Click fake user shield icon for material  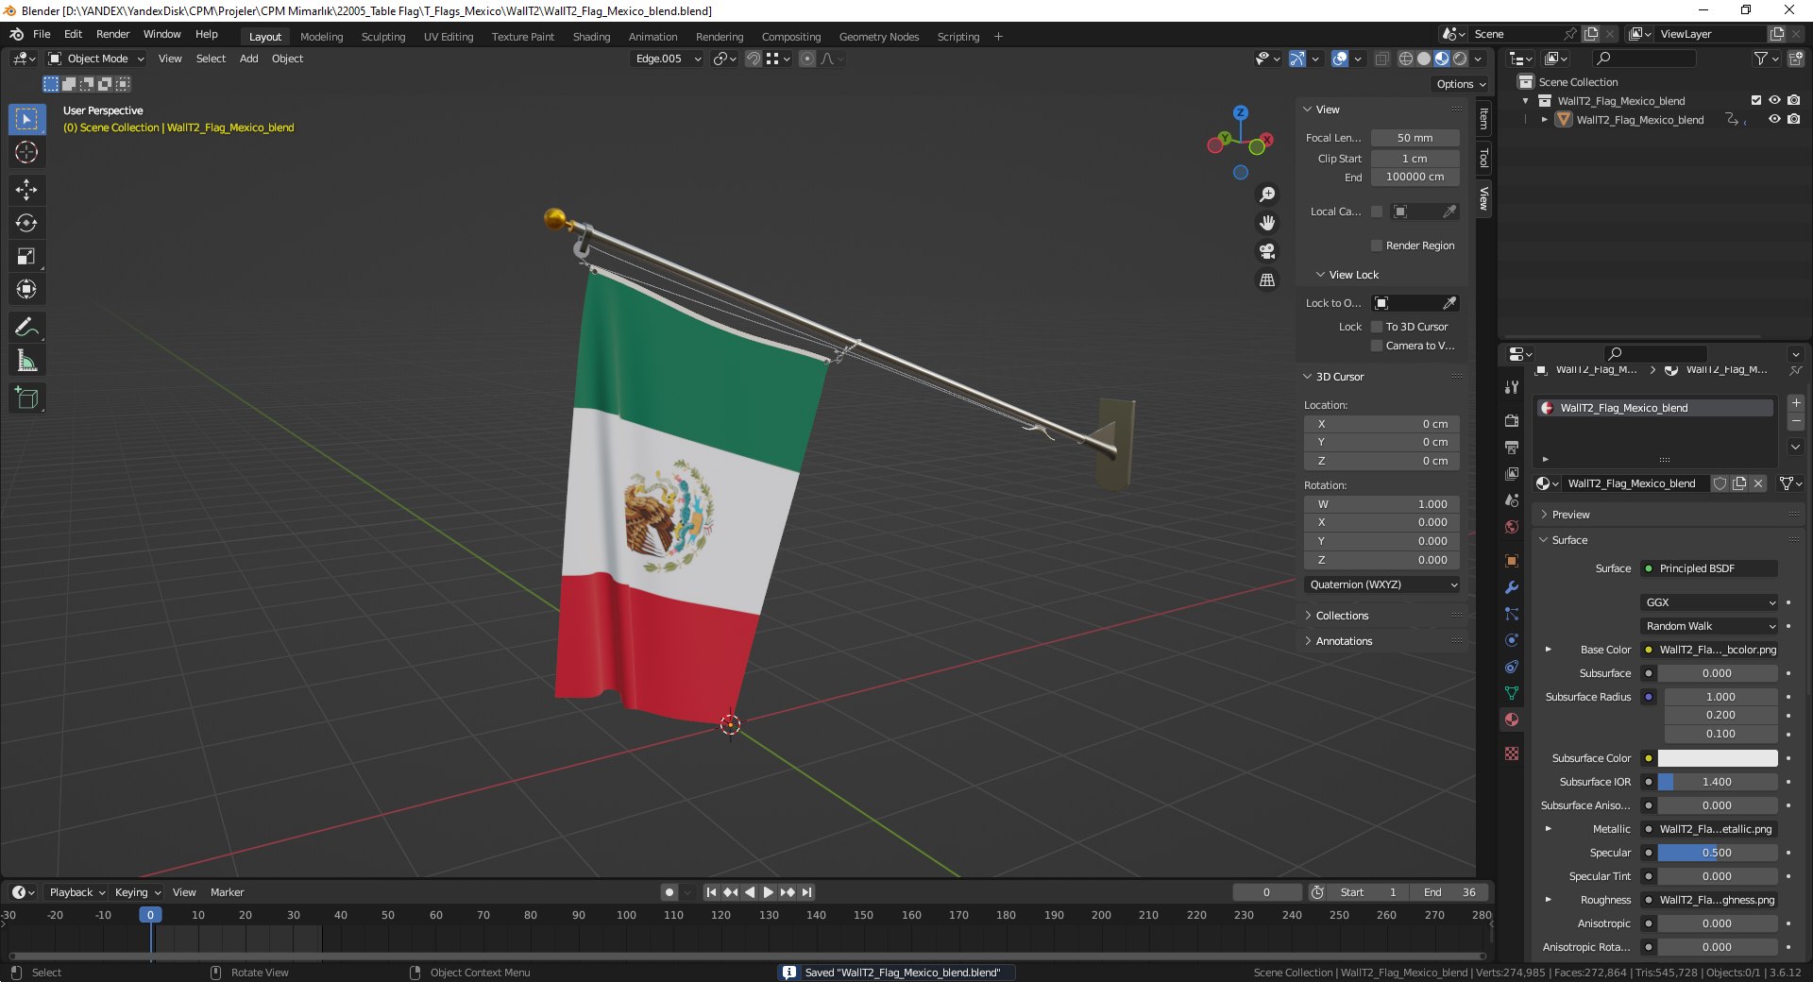click(1720, 483)
